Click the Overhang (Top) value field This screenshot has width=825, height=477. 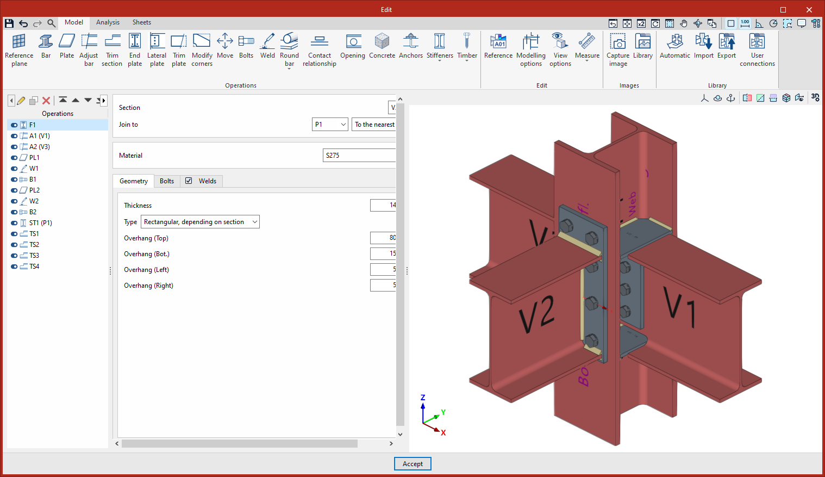383,238
